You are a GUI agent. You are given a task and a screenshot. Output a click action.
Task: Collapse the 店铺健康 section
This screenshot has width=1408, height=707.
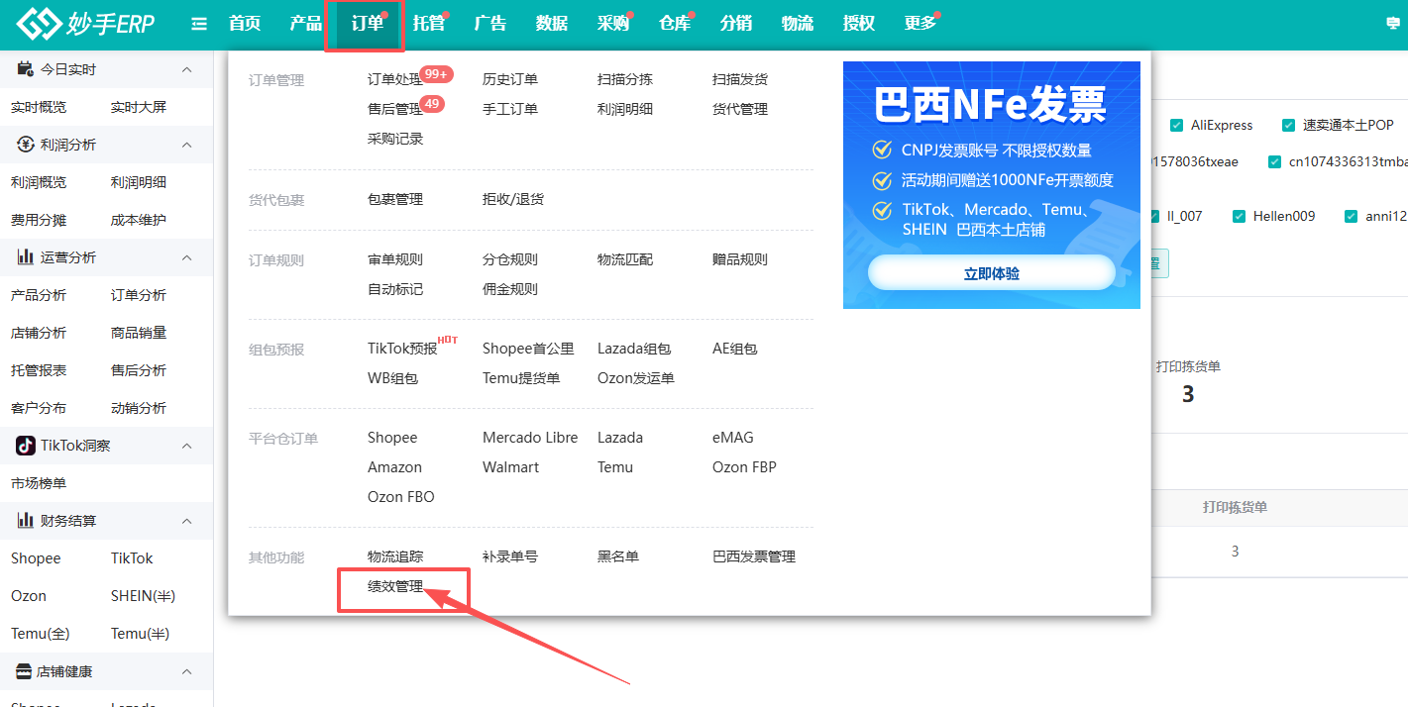pyautogui.click(x=186, y=671)
